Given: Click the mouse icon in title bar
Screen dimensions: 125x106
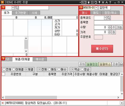Looking at the screenshot, I should click(89, 2).
